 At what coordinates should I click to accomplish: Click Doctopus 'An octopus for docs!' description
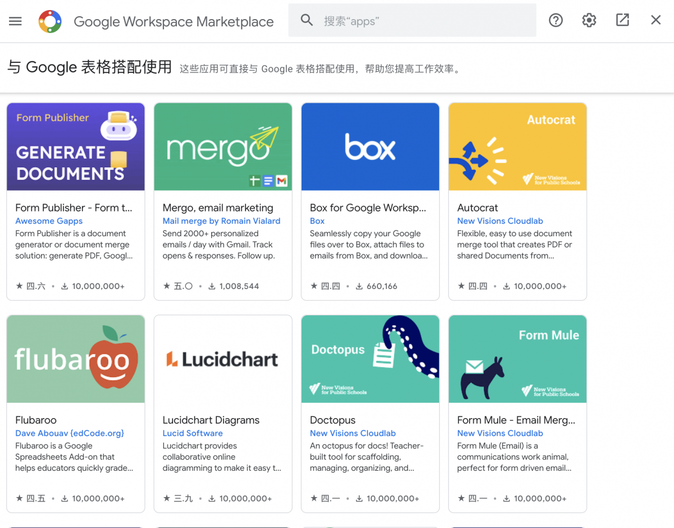tap(367, 457)
